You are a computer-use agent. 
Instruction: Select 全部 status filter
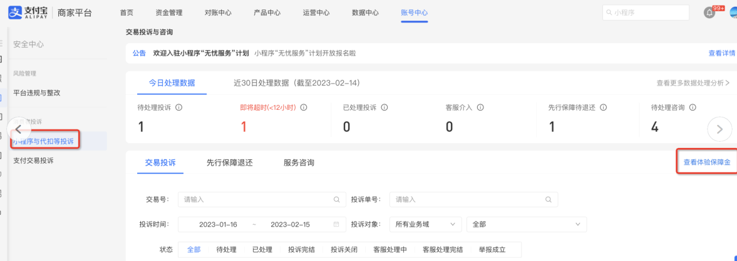coord(193,249)
